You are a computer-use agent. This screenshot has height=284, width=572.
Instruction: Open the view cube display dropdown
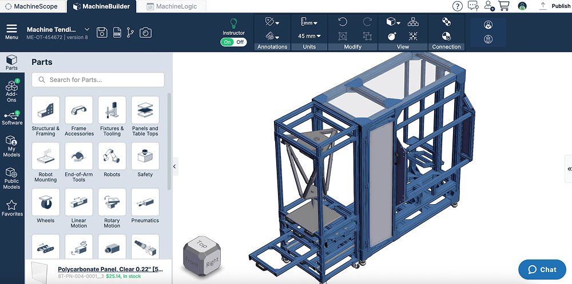click(394, 22)
